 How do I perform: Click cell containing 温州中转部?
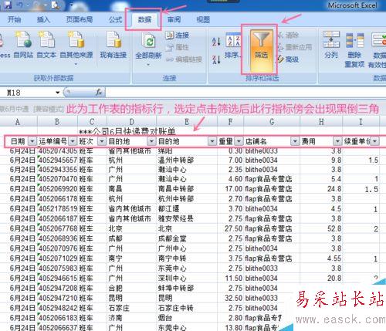[x=188, y=160]
